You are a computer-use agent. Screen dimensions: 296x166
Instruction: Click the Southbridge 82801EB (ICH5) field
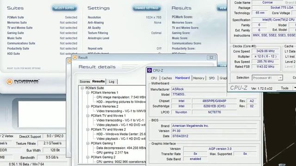tap(215, 106)
